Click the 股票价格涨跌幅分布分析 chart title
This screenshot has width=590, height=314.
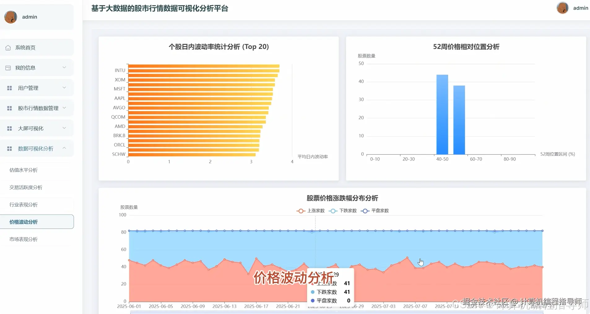click(342, 198)
